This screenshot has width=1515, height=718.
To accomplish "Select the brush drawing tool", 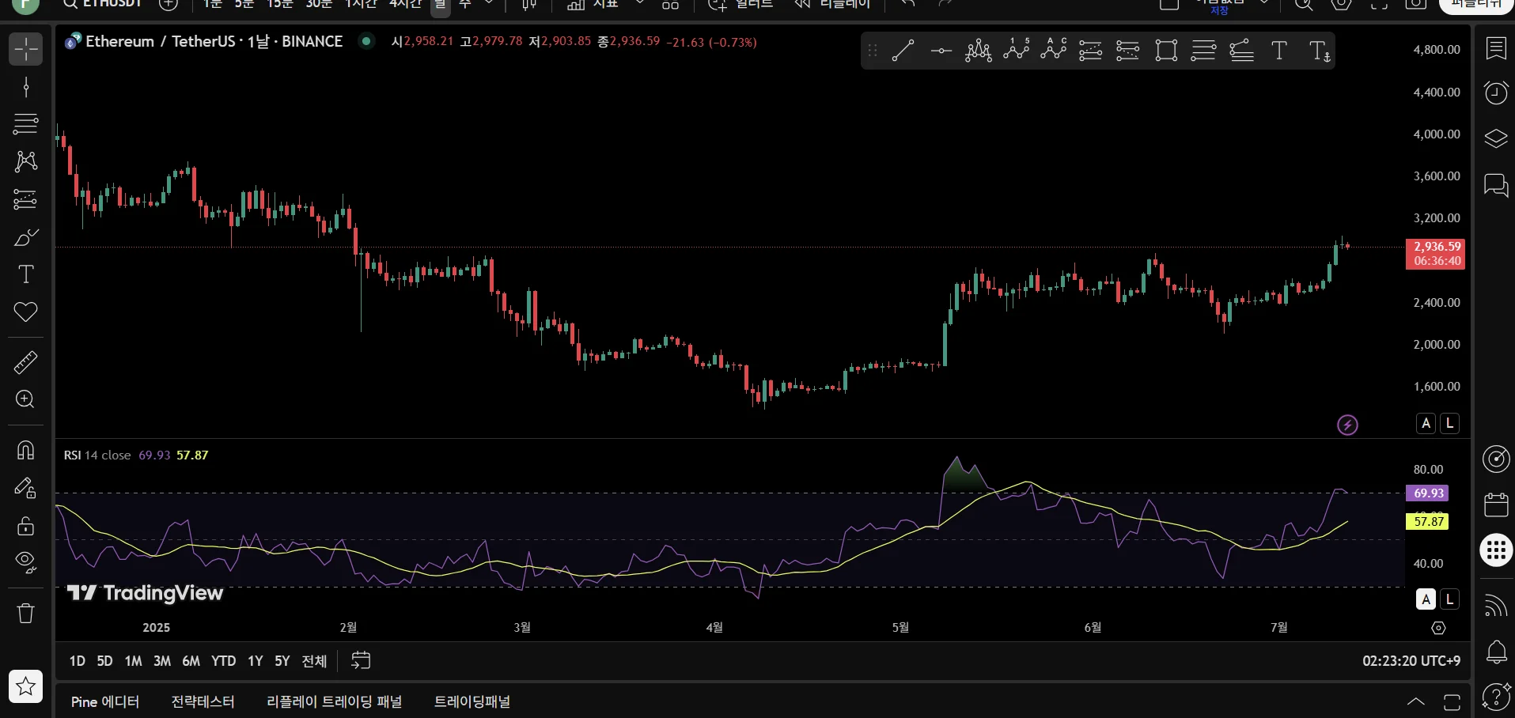I will point(25,237).
